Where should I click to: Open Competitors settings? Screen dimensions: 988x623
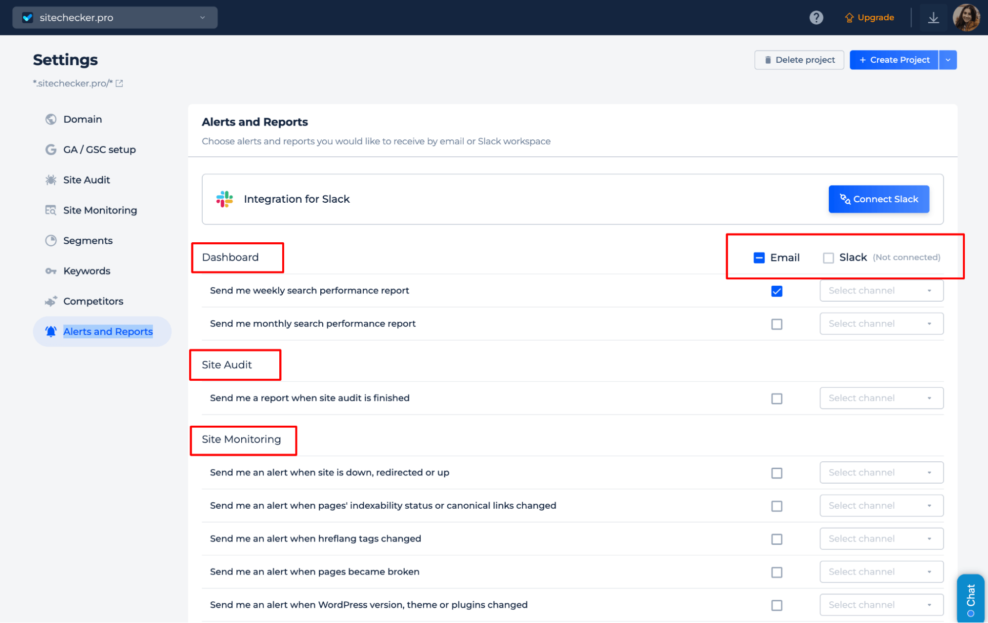(93, 301)
